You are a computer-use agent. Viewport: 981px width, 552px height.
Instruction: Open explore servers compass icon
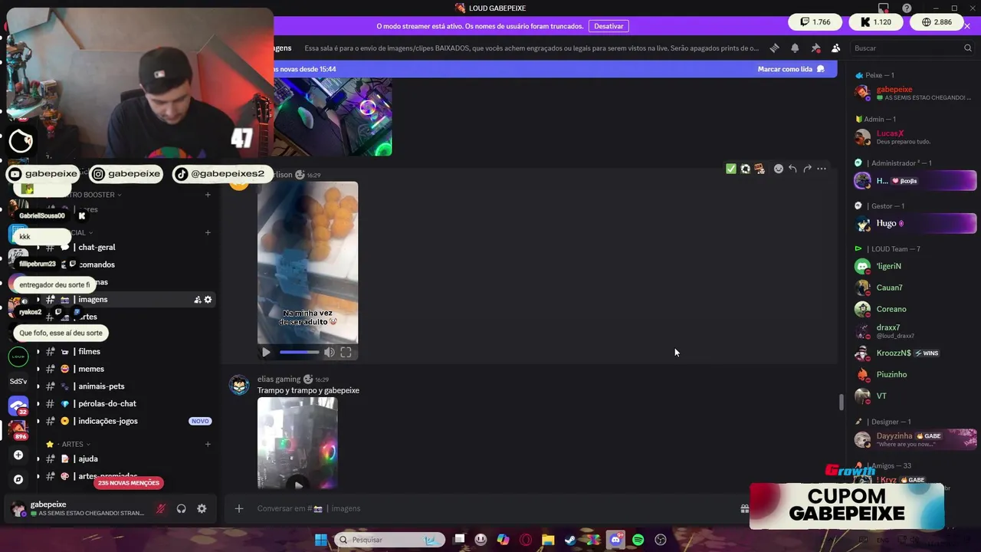tap(18, 479)
